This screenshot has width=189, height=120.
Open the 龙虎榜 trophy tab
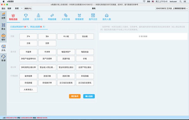click(26, 17)
